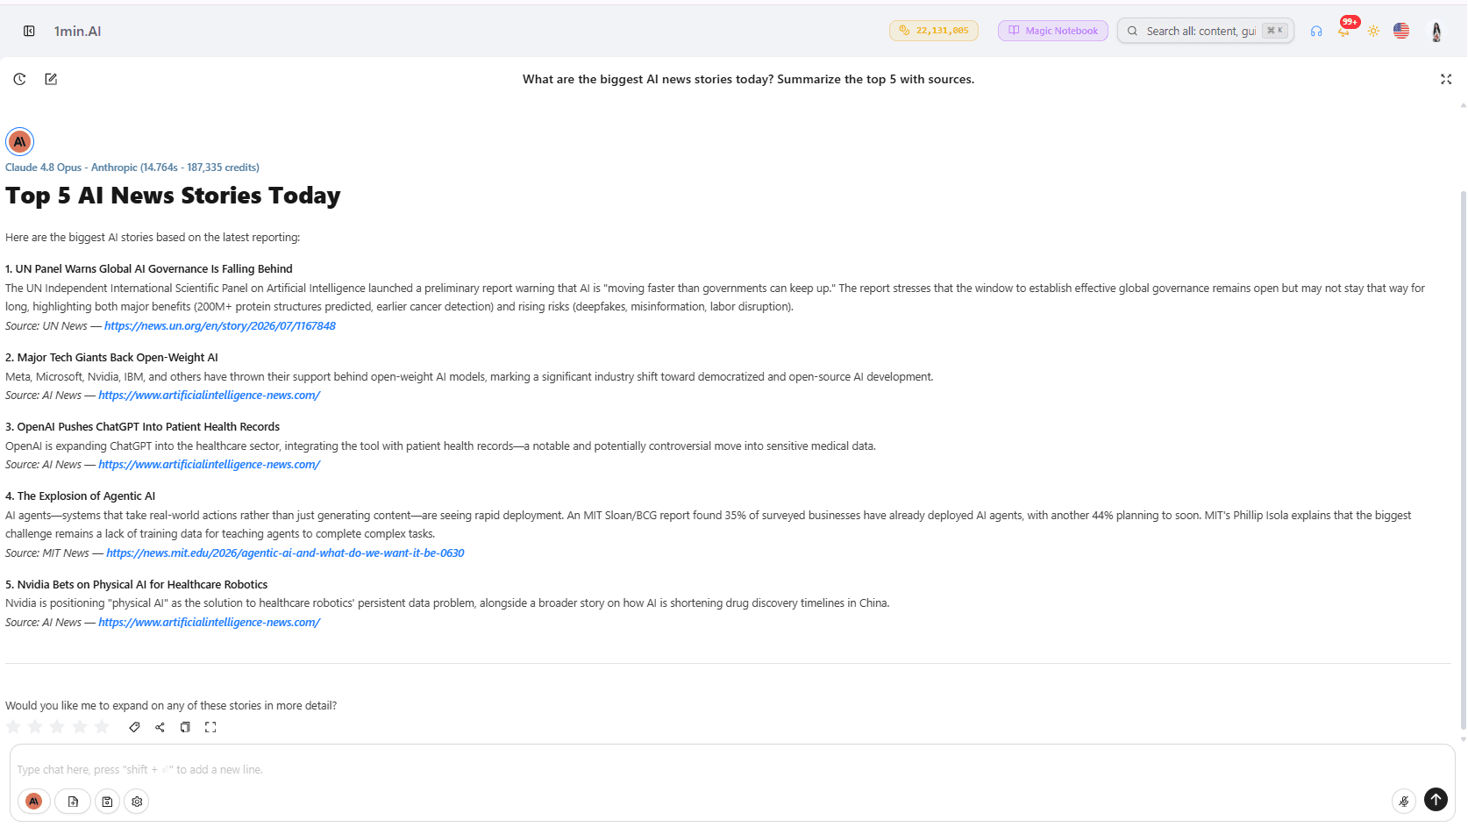Viewport: 1468px width, 827px height.
Task: Open chat settings gear icon
Action: tap(137, 802)
